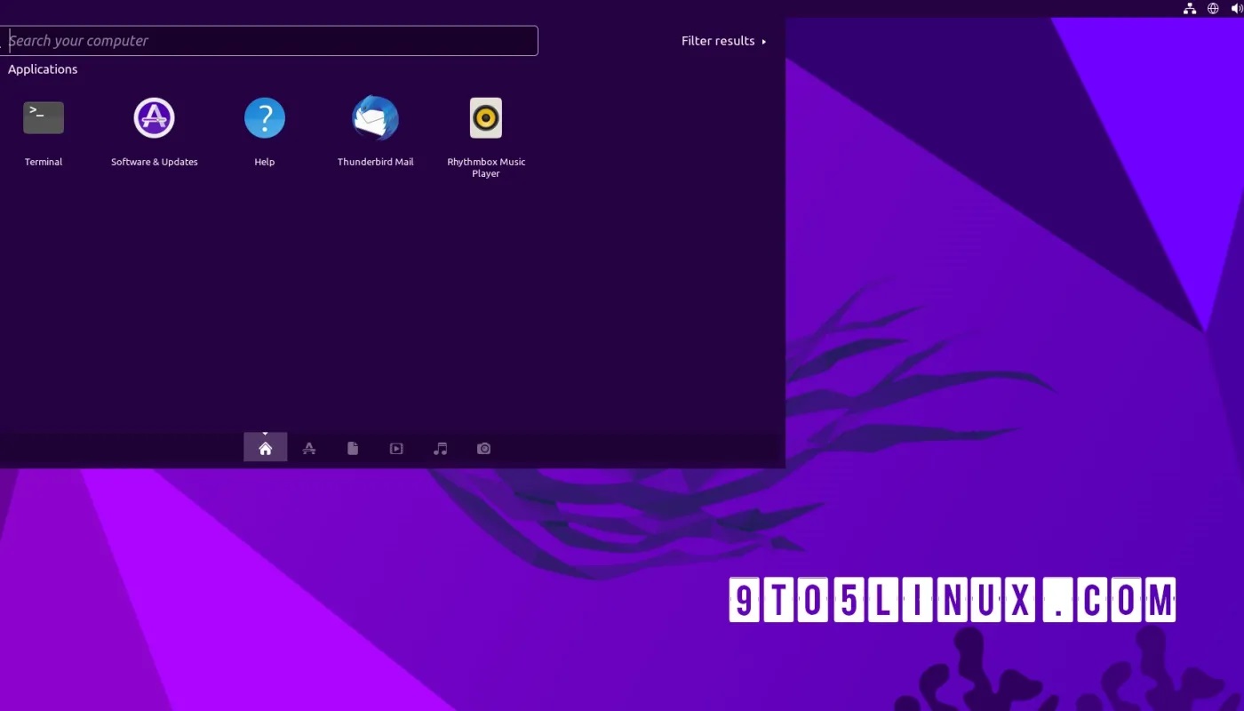Viewport: 1244px width, 711px height.
Task: Switch to the Files lens tab
Action: click(x=353, y=449)
